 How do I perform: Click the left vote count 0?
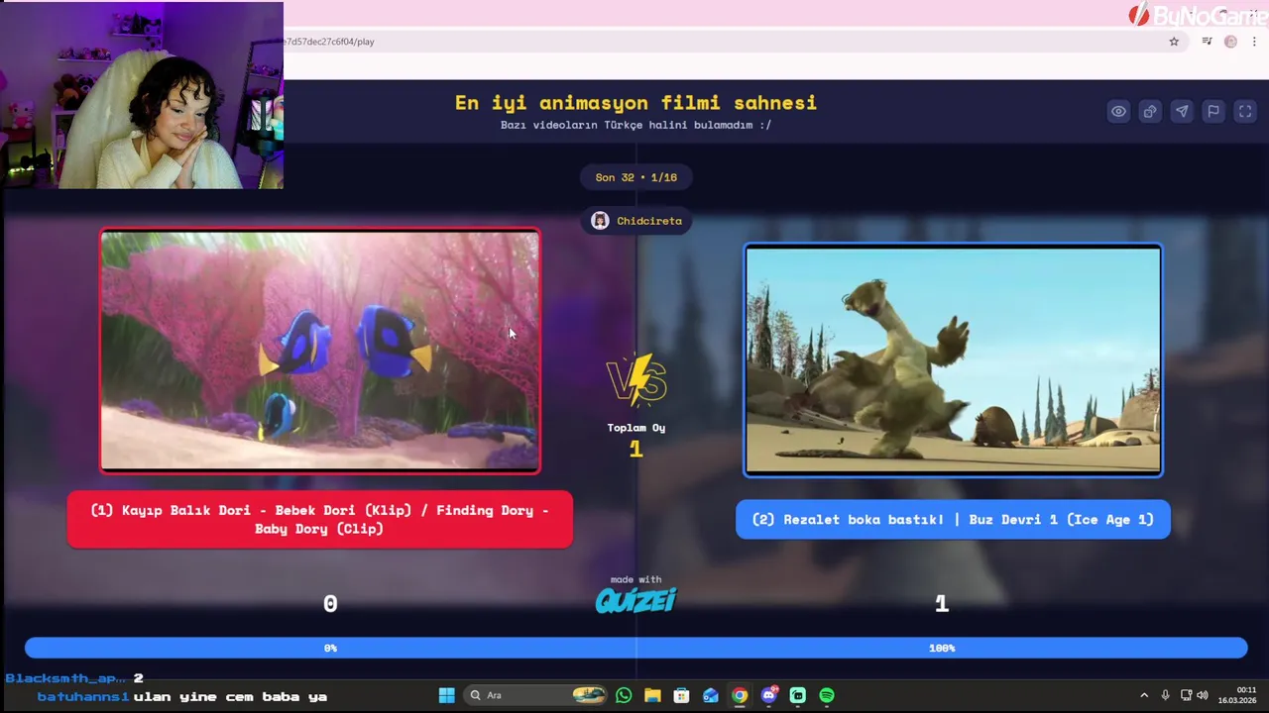pyautogui.click(x=330, y=604)
